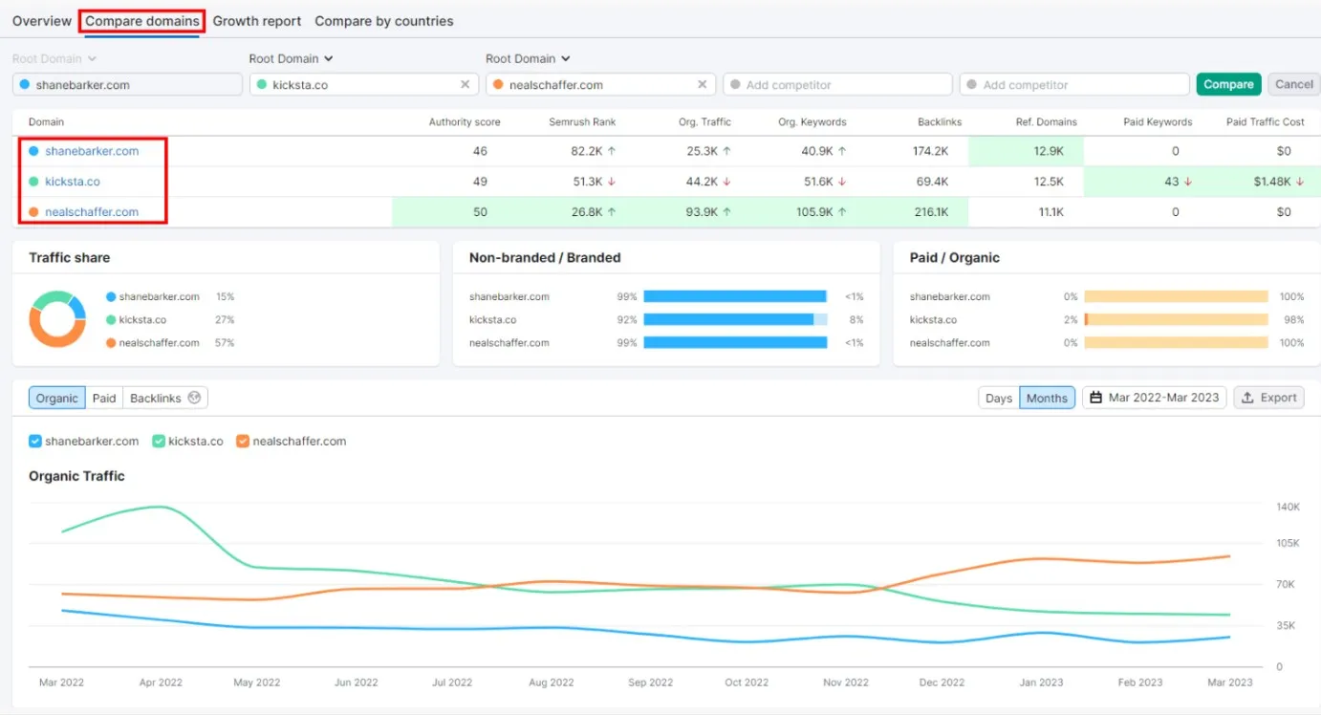
Task: Click the export upload icon
Action: [x=1247, y=398]
